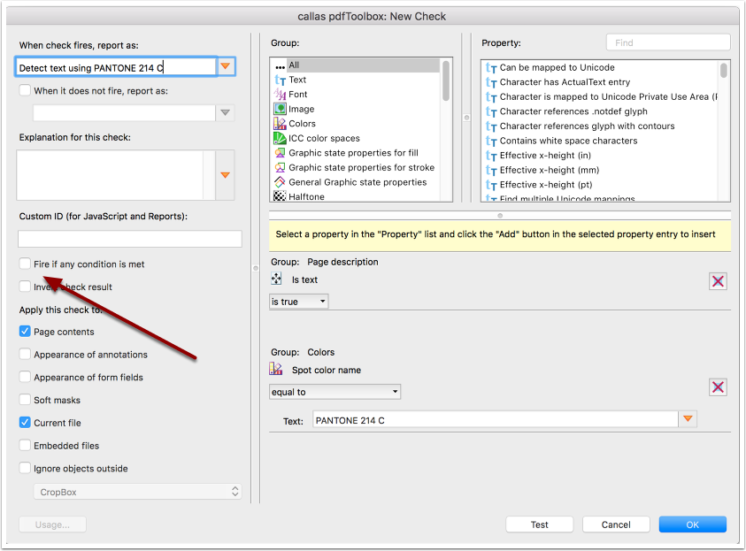Click the PANTONE 214 C text field
Screen dimensions: 746x551
click(495, 420)
